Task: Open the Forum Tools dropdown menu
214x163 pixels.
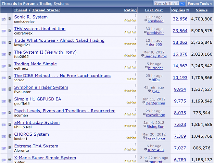Action: click(x=200, y=4)
